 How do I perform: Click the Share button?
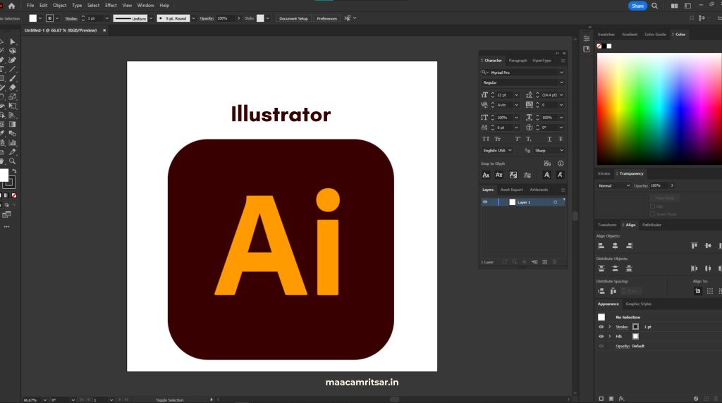pos(637,6)
